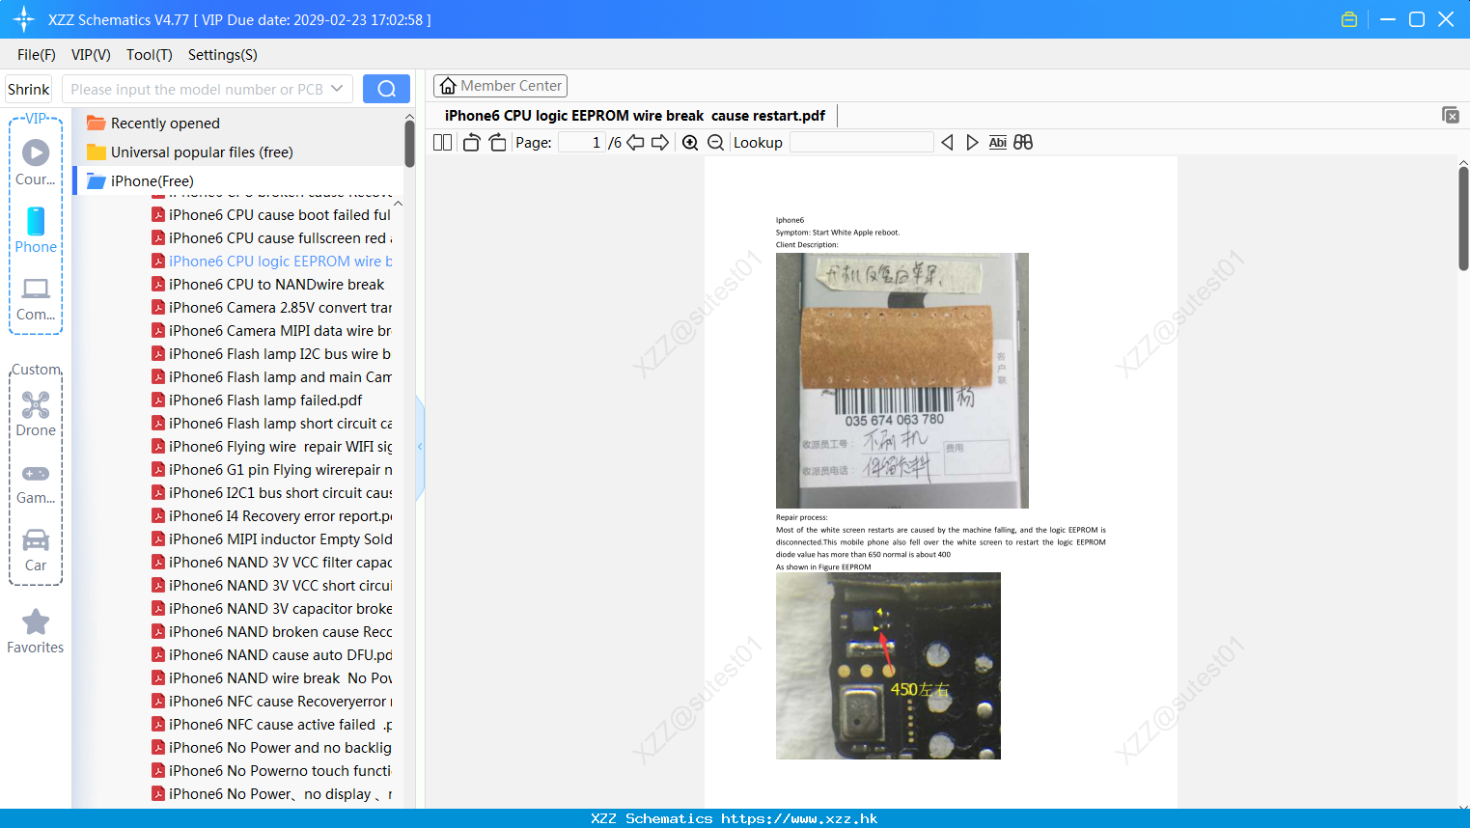This screenshot has height=828, width=1470.
Task: Open iPhone6 Flash lamp I2C bus file
Action: 271,354
